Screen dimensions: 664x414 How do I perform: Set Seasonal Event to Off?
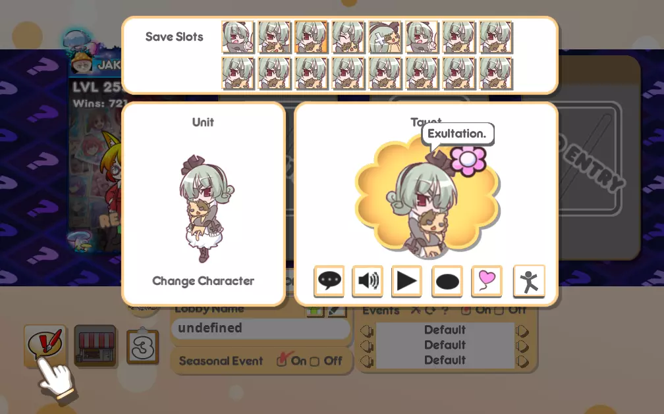coord(314,361)
